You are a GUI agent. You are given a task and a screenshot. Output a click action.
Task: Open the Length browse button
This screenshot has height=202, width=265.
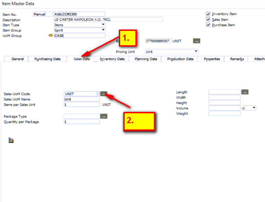[x=245, y=92]
